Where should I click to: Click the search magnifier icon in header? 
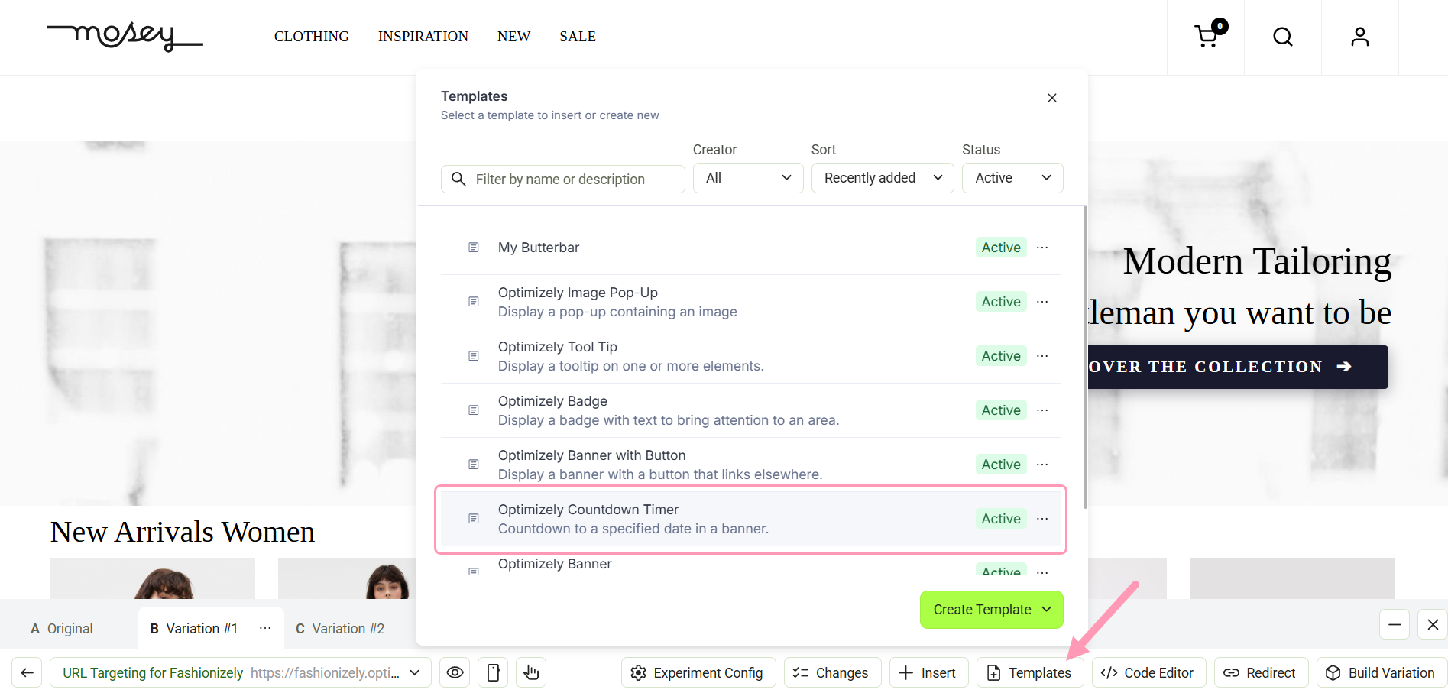(x=1283, y=37)
